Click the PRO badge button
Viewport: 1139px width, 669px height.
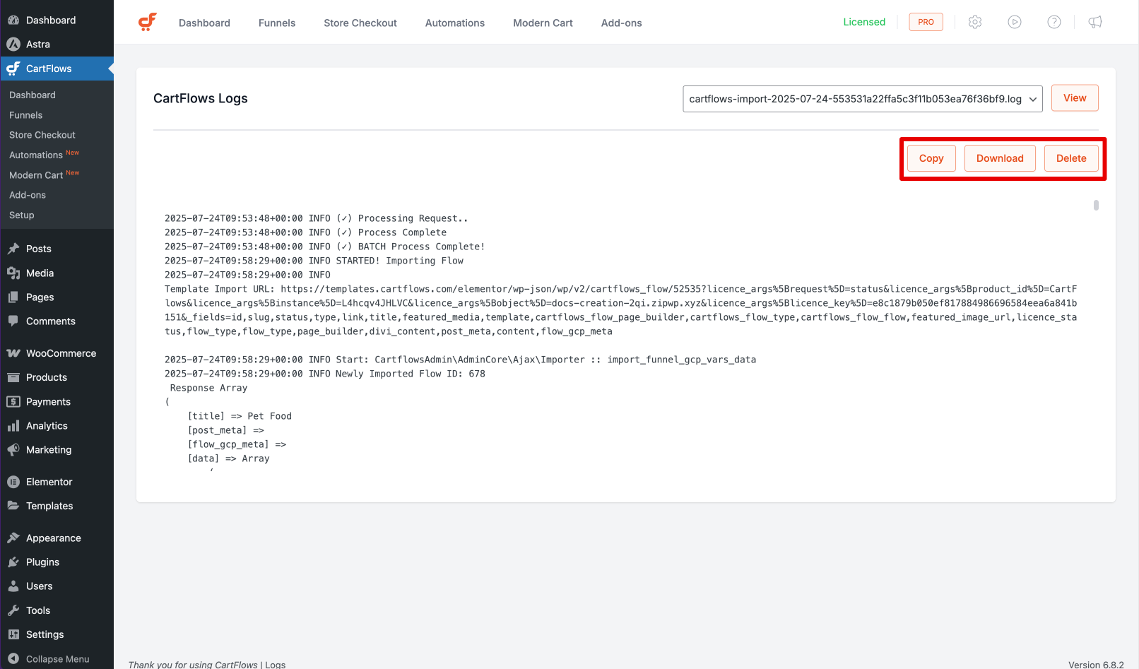coord(926,22)
